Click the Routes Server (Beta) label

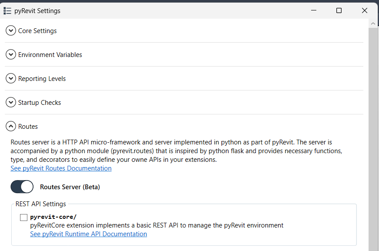[70, 187]
